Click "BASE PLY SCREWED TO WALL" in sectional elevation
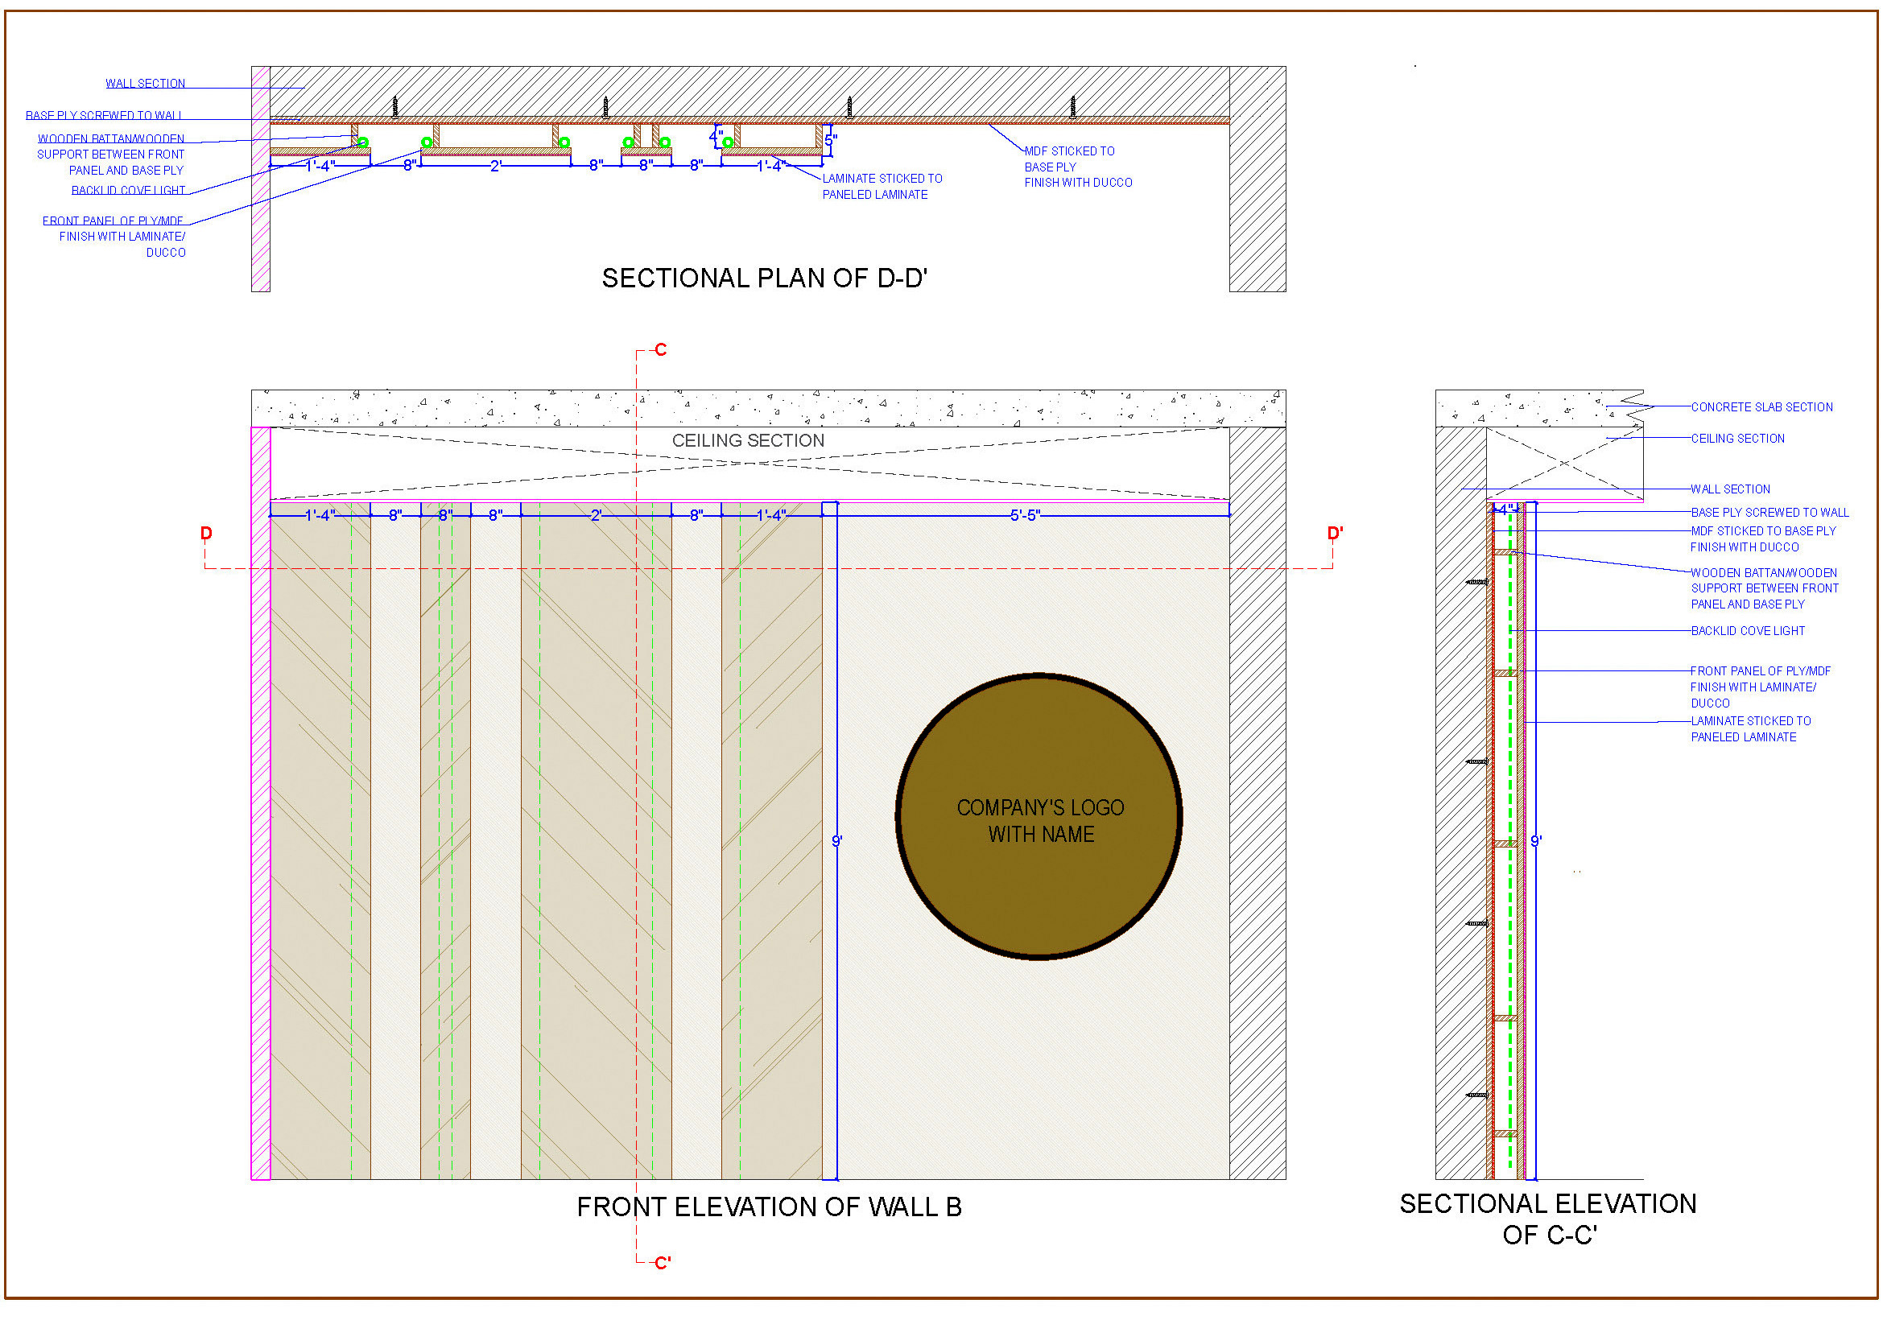Image resolution: width=1883 pixels, height=1320 pixels. [1769, 514]
